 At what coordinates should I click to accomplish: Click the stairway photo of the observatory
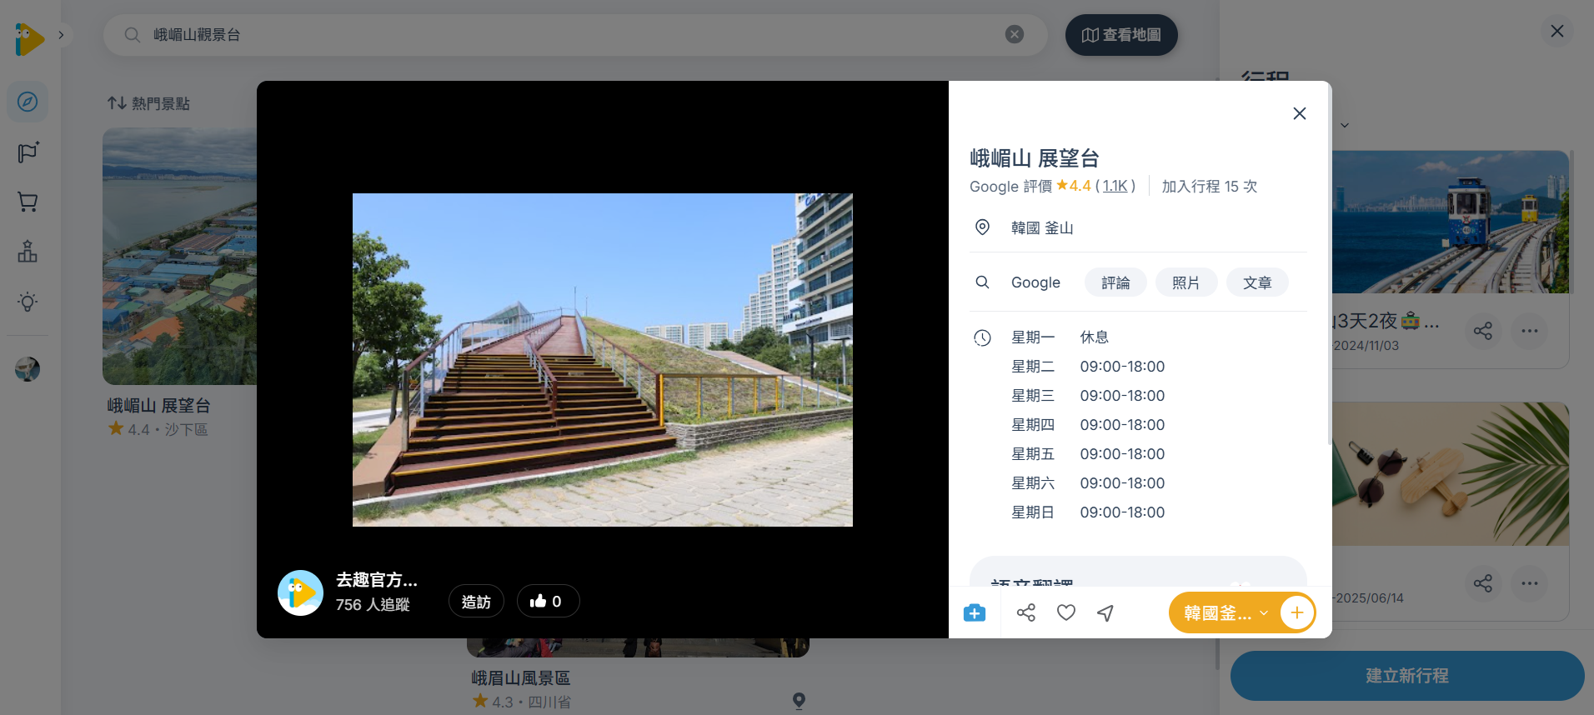[x=603, y=360]
